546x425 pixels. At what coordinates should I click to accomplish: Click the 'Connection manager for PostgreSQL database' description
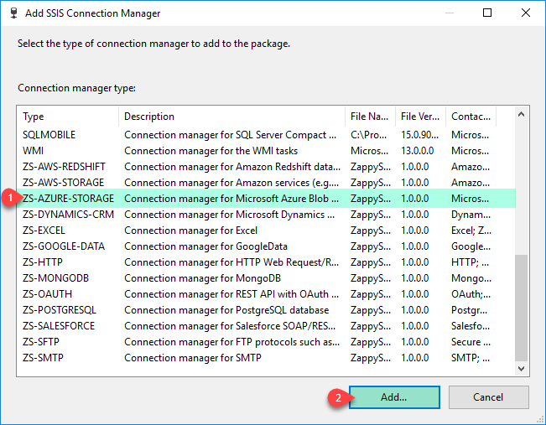click(226, 310)
